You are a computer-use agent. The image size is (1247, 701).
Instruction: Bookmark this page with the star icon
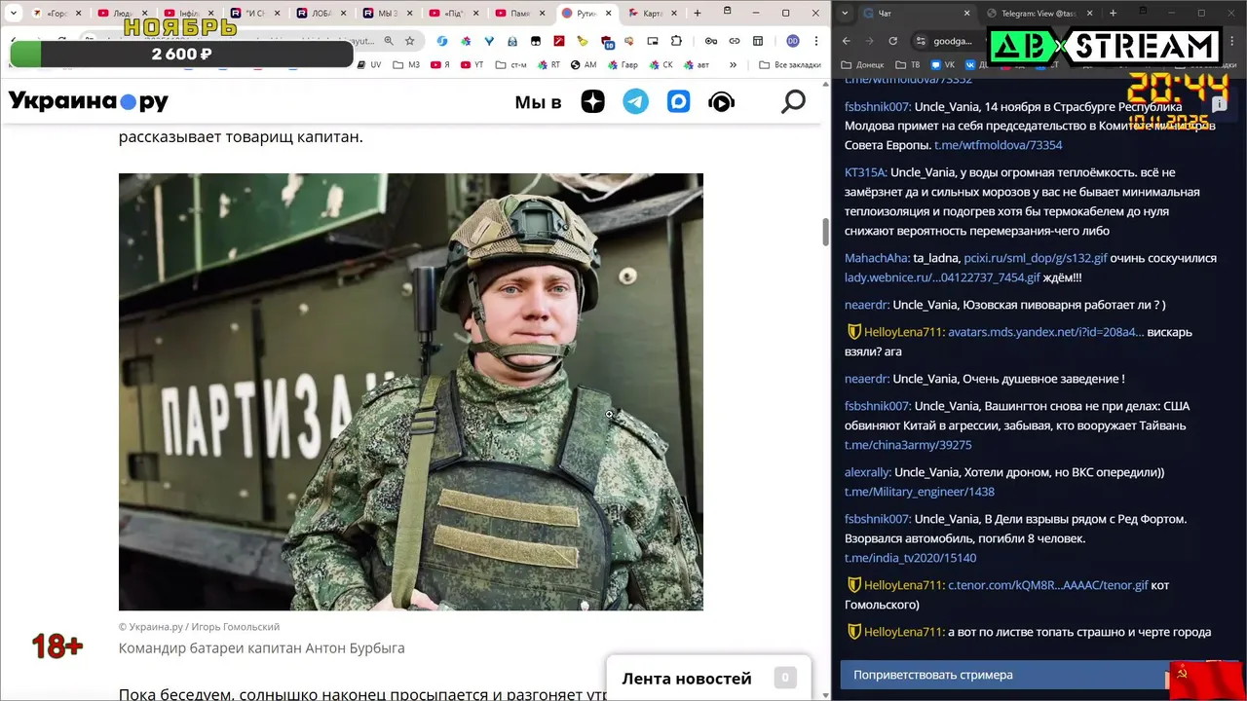410,41
